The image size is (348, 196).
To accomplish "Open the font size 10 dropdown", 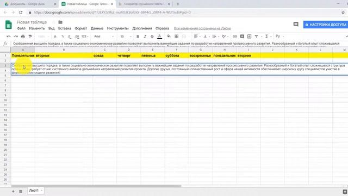I will [126, 36].
